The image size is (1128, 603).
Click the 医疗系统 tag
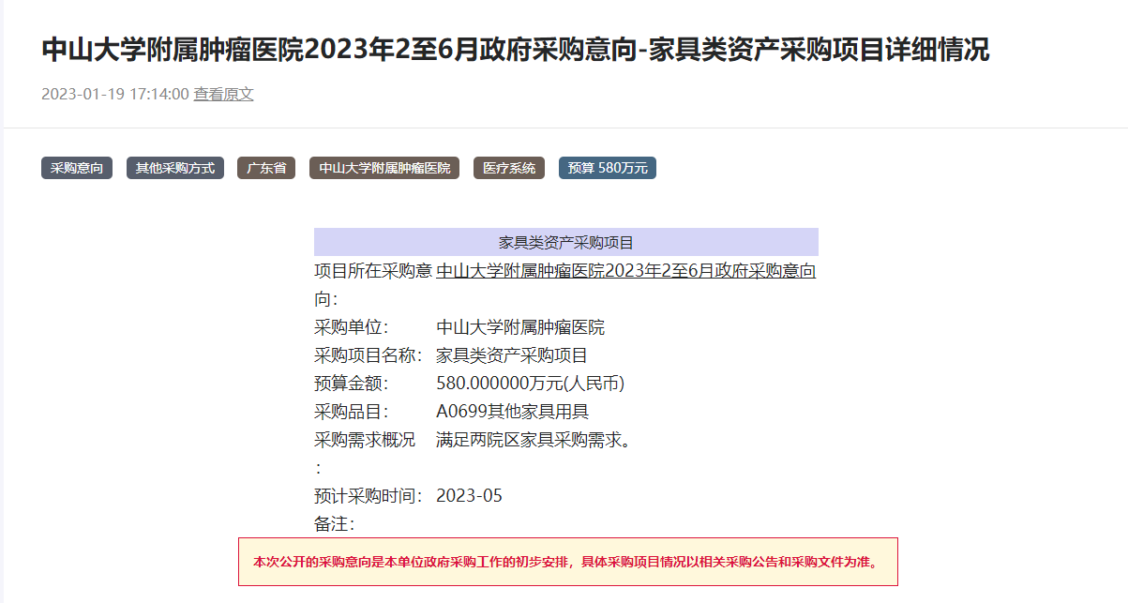point(509,168)
